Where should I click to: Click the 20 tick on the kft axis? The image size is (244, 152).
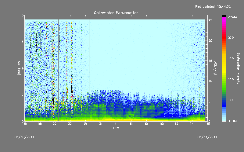(x=210, y=40)
